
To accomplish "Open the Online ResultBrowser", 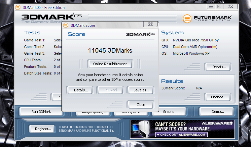I will 110,64.
